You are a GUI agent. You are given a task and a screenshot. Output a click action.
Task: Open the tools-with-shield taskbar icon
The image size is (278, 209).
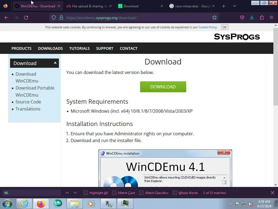click(x=108, y=204)
